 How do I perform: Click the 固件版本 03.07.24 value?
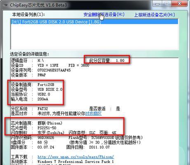click(x=46, y=147)
